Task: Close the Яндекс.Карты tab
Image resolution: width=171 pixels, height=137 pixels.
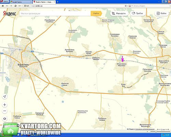Action: coord(54,2)
